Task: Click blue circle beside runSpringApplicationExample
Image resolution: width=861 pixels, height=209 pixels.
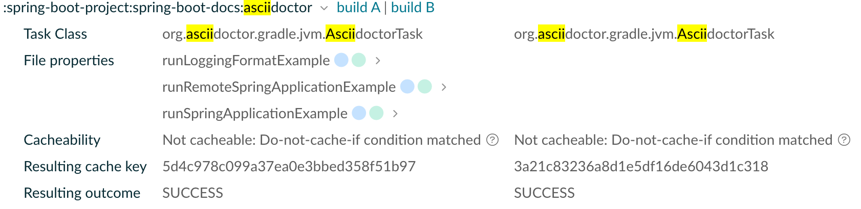Action: pos(359,113)
